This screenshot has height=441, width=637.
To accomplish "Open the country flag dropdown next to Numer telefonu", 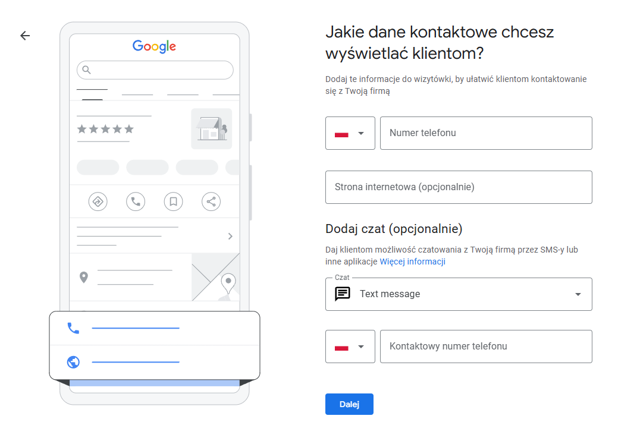I will click(x=350, y=133).
